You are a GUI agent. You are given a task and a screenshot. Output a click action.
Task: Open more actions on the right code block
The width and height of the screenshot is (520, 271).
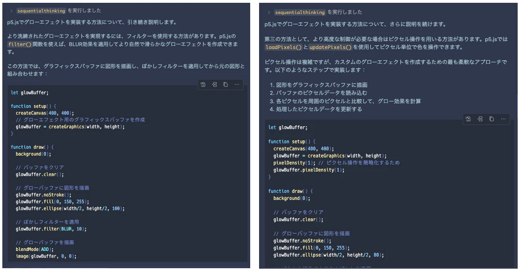click(x=503, y=119)
